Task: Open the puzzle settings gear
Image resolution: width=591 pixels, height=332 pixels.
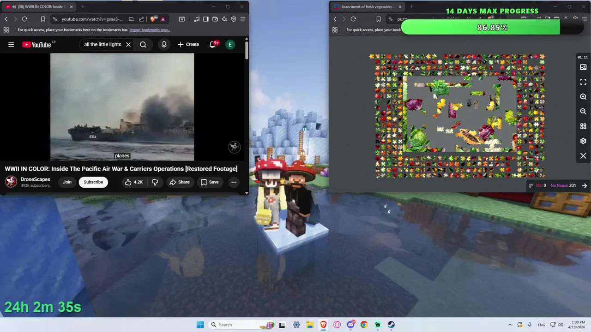Action: pyautogui.click(x=583, y=141)
